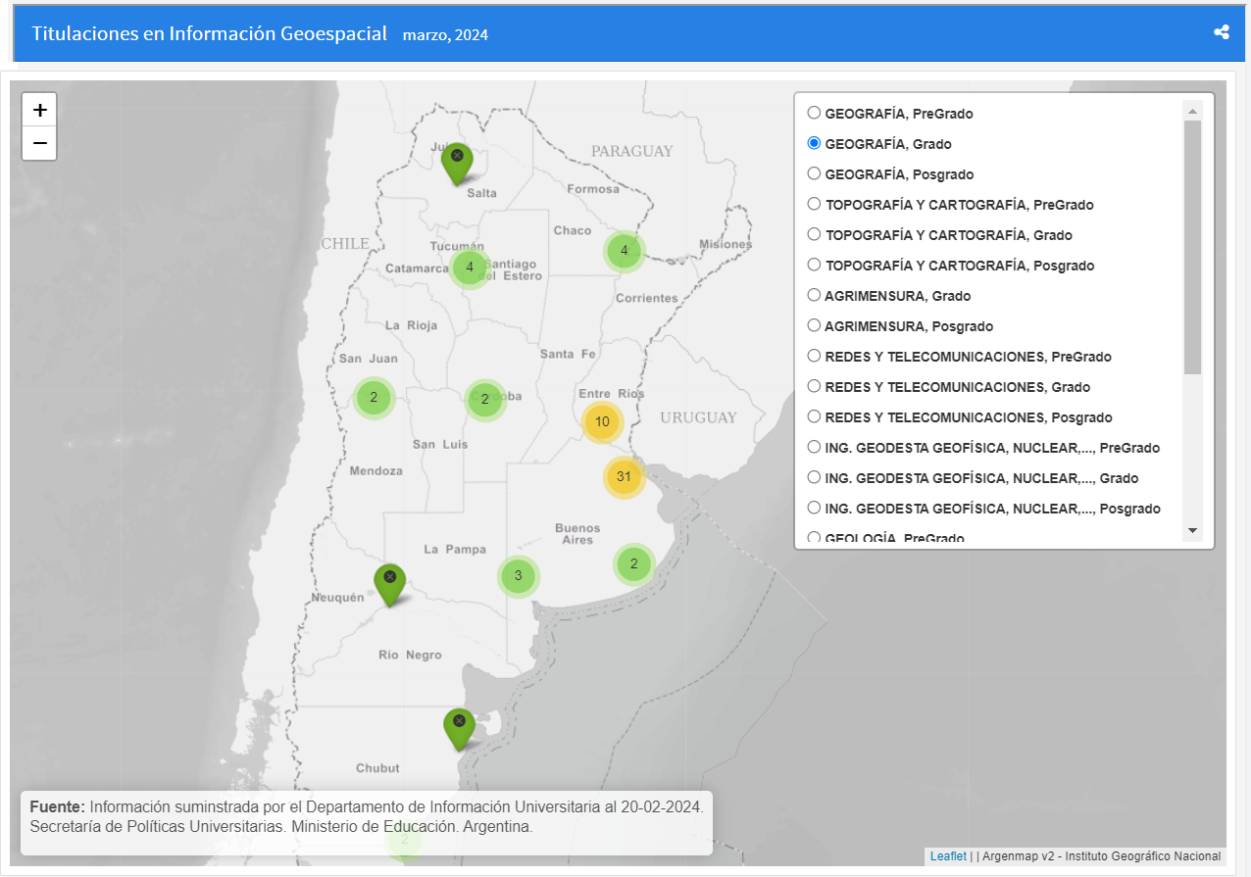
Task: Open the cluster of 10 near Entre Ríos
Action: point(602,422)
